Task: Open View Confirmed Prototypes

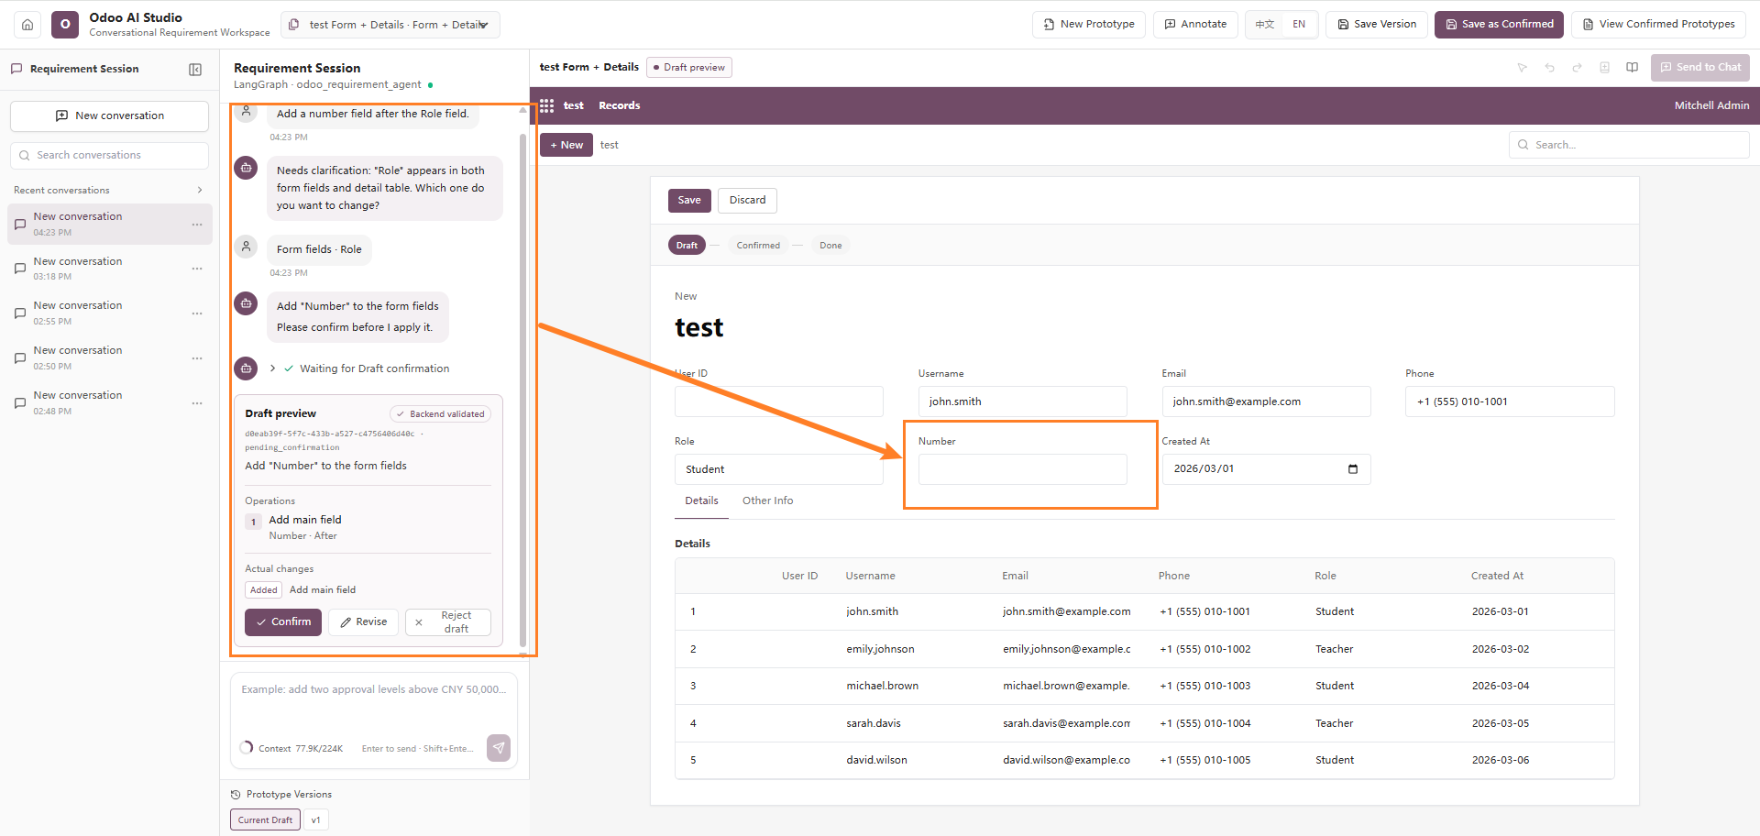Action: 1658,25
